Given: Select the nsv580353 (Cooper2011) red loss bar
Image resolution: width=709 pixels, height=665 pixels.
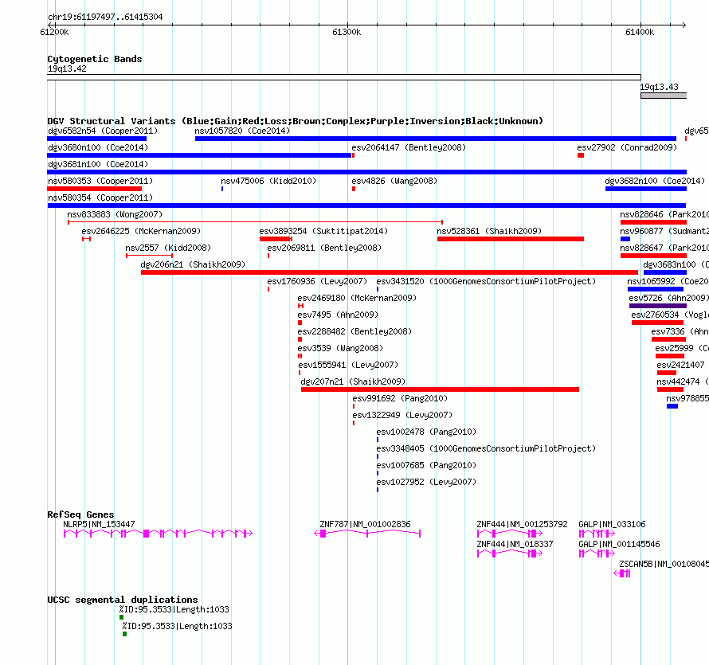Looking at the screenshot, I should (x=95, y=189).
